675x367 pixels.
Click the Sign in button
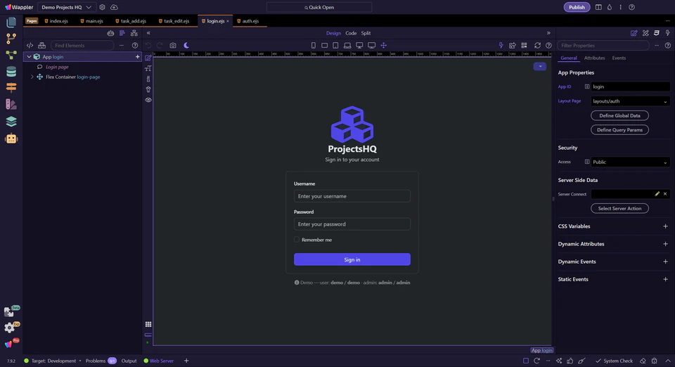tap(352, 259)
